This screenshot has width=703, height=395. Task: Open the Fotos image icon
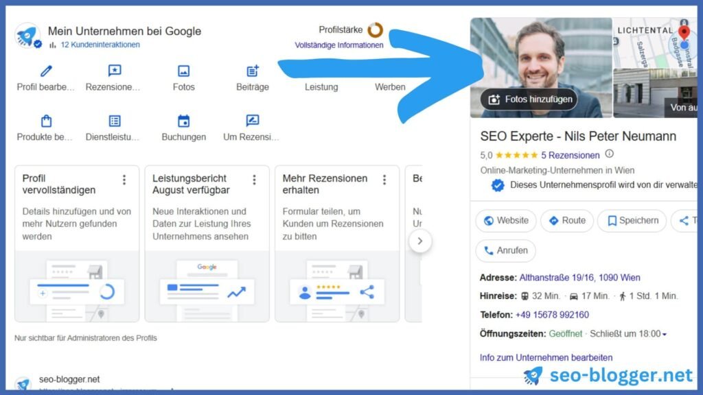click(x=183, y=71)
